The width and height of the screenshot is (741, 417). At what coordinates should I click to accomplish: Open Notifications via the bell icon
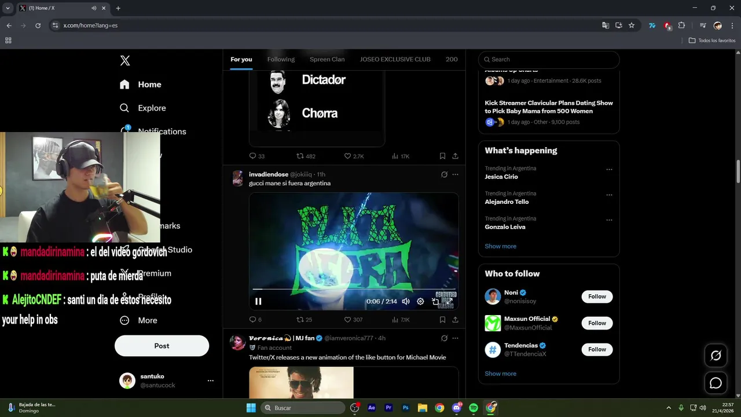[x=125, y=131]
